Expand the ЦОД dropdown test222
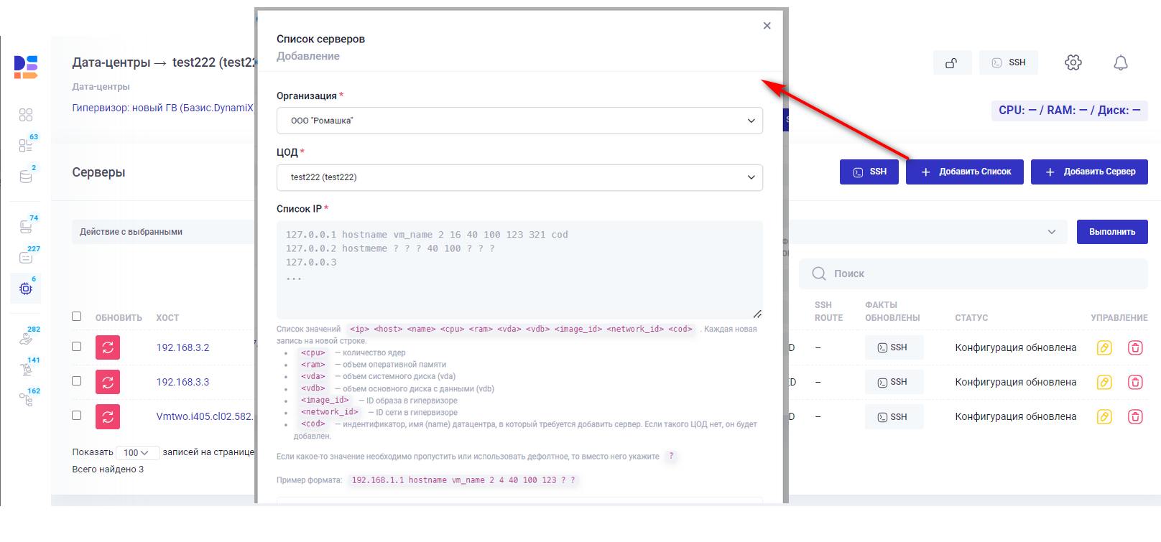This screenshot has width=1161, height=542. 519,177
